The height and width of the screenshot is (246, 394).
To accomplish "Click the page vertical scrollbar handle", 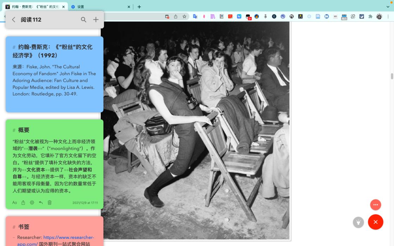I will tap(392, 76).
